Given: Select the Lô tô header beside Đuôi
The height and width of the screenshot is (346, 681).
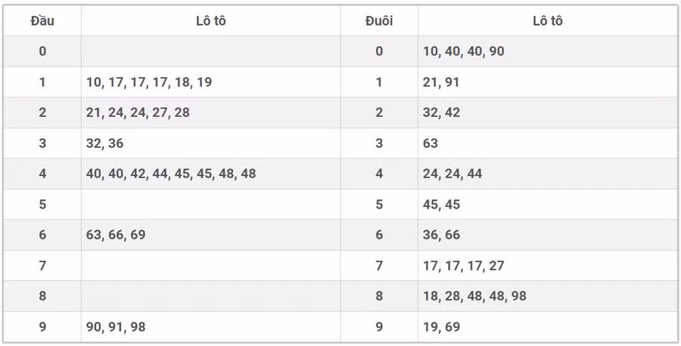Looking at the screenshot, I should 547,21.
